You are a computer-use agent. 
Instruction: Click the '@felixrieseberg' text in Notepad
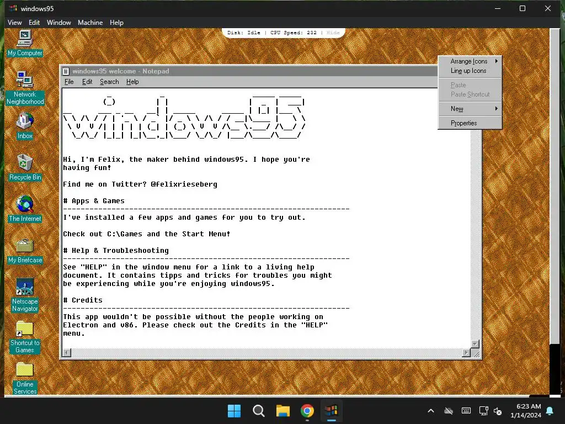[184, 184]
